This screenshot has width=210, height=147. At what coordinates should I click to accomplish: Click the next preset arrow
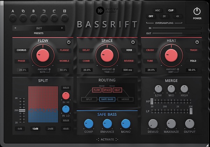(x=62, y=28)
